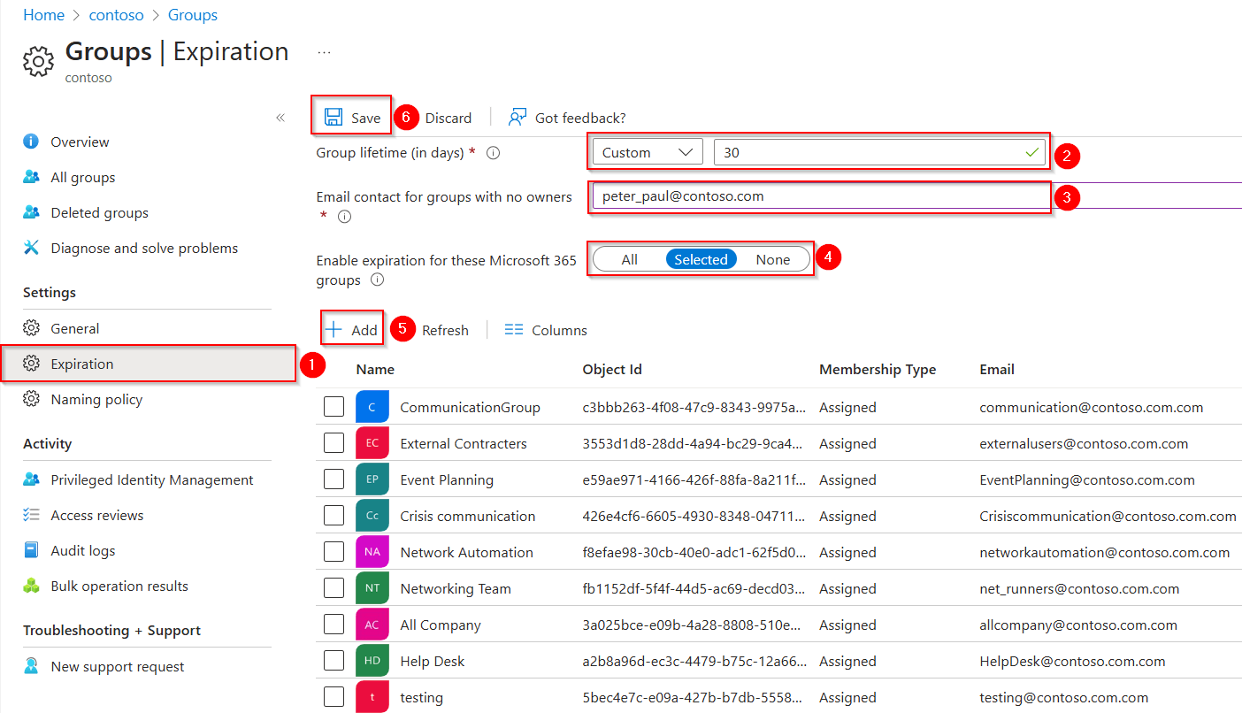The image size is (1242, 713).
Task: Check the checkbox next to CommunicationGroup
Action: point(333,406)
